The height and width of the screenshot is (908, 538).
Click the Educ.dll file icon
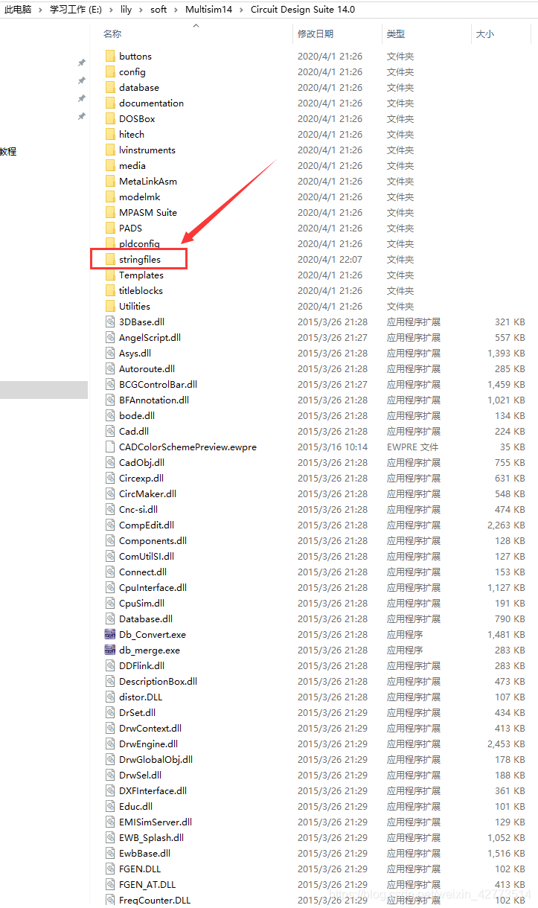(110, 806)
